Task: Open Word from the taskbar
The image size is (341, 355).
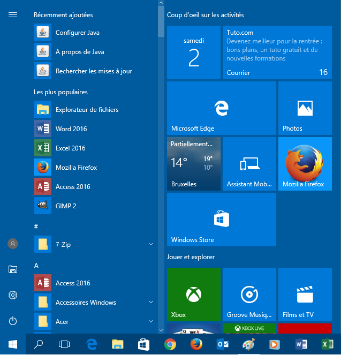Action: click(301, 345)
